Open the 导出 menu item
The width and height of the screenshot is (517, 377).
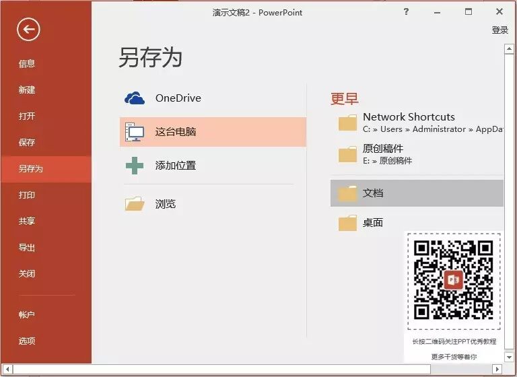tap(27, 247)
